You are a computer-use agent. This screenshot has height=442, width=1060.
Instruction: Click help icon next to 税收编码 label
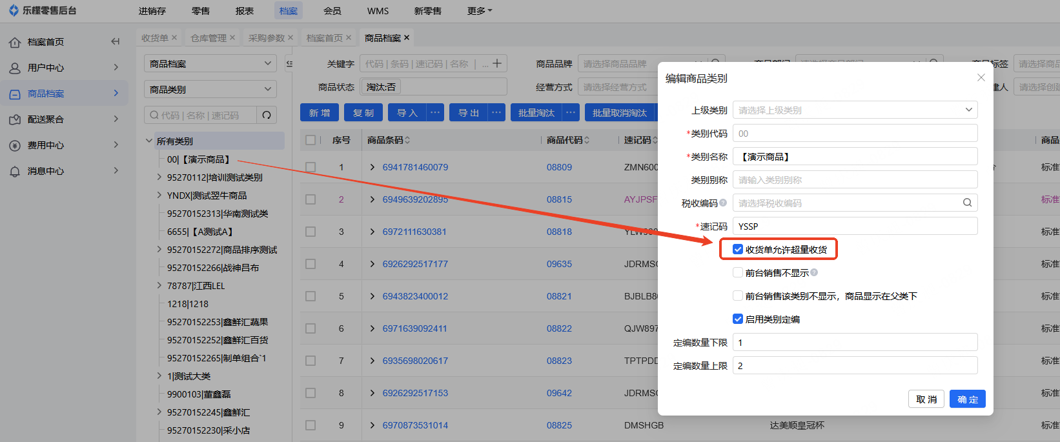click(723, 203)
